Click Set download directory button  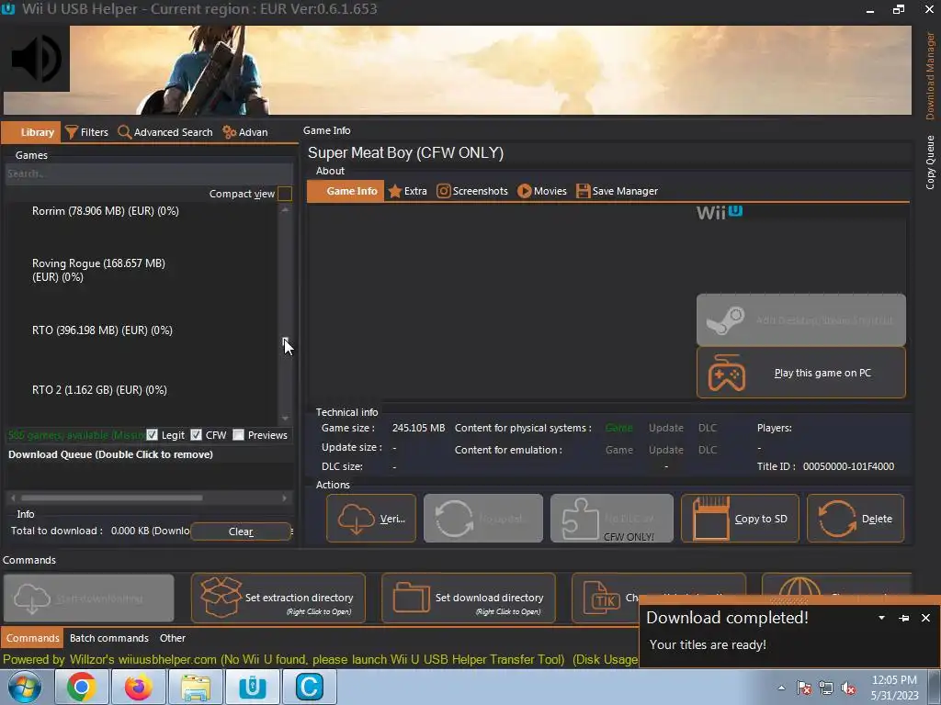(468, 599)
